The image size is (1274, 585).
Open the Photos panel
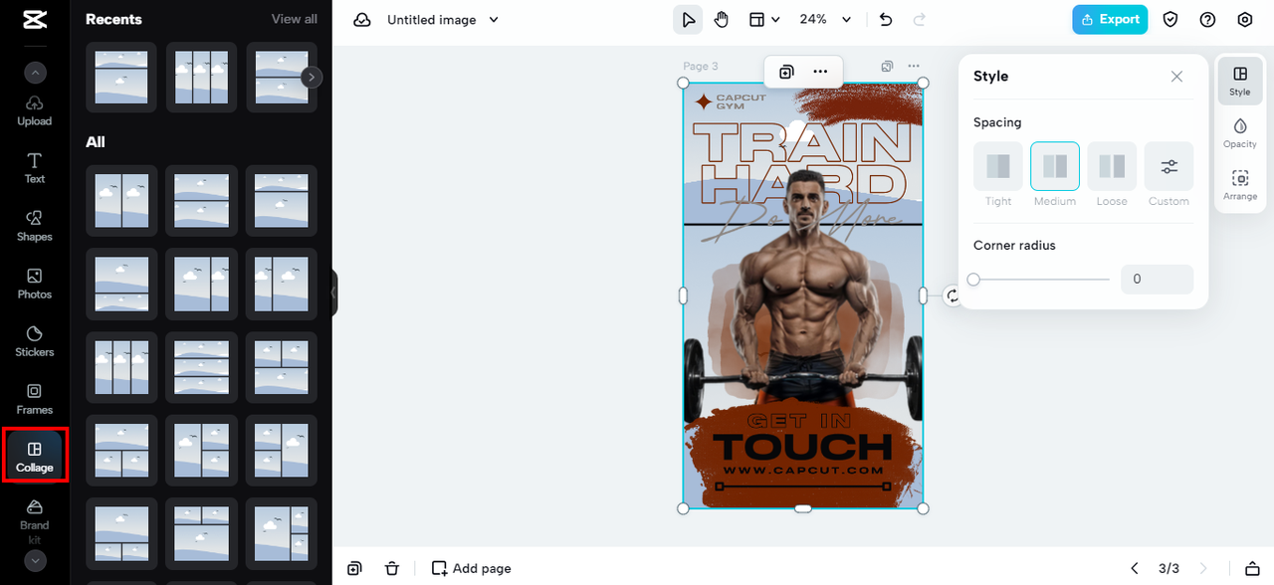coord(35,285)
